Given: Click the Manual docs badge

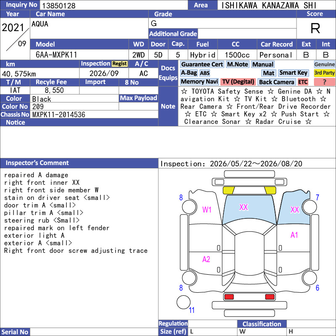Looking at the screenshot, I should (263, 64).
